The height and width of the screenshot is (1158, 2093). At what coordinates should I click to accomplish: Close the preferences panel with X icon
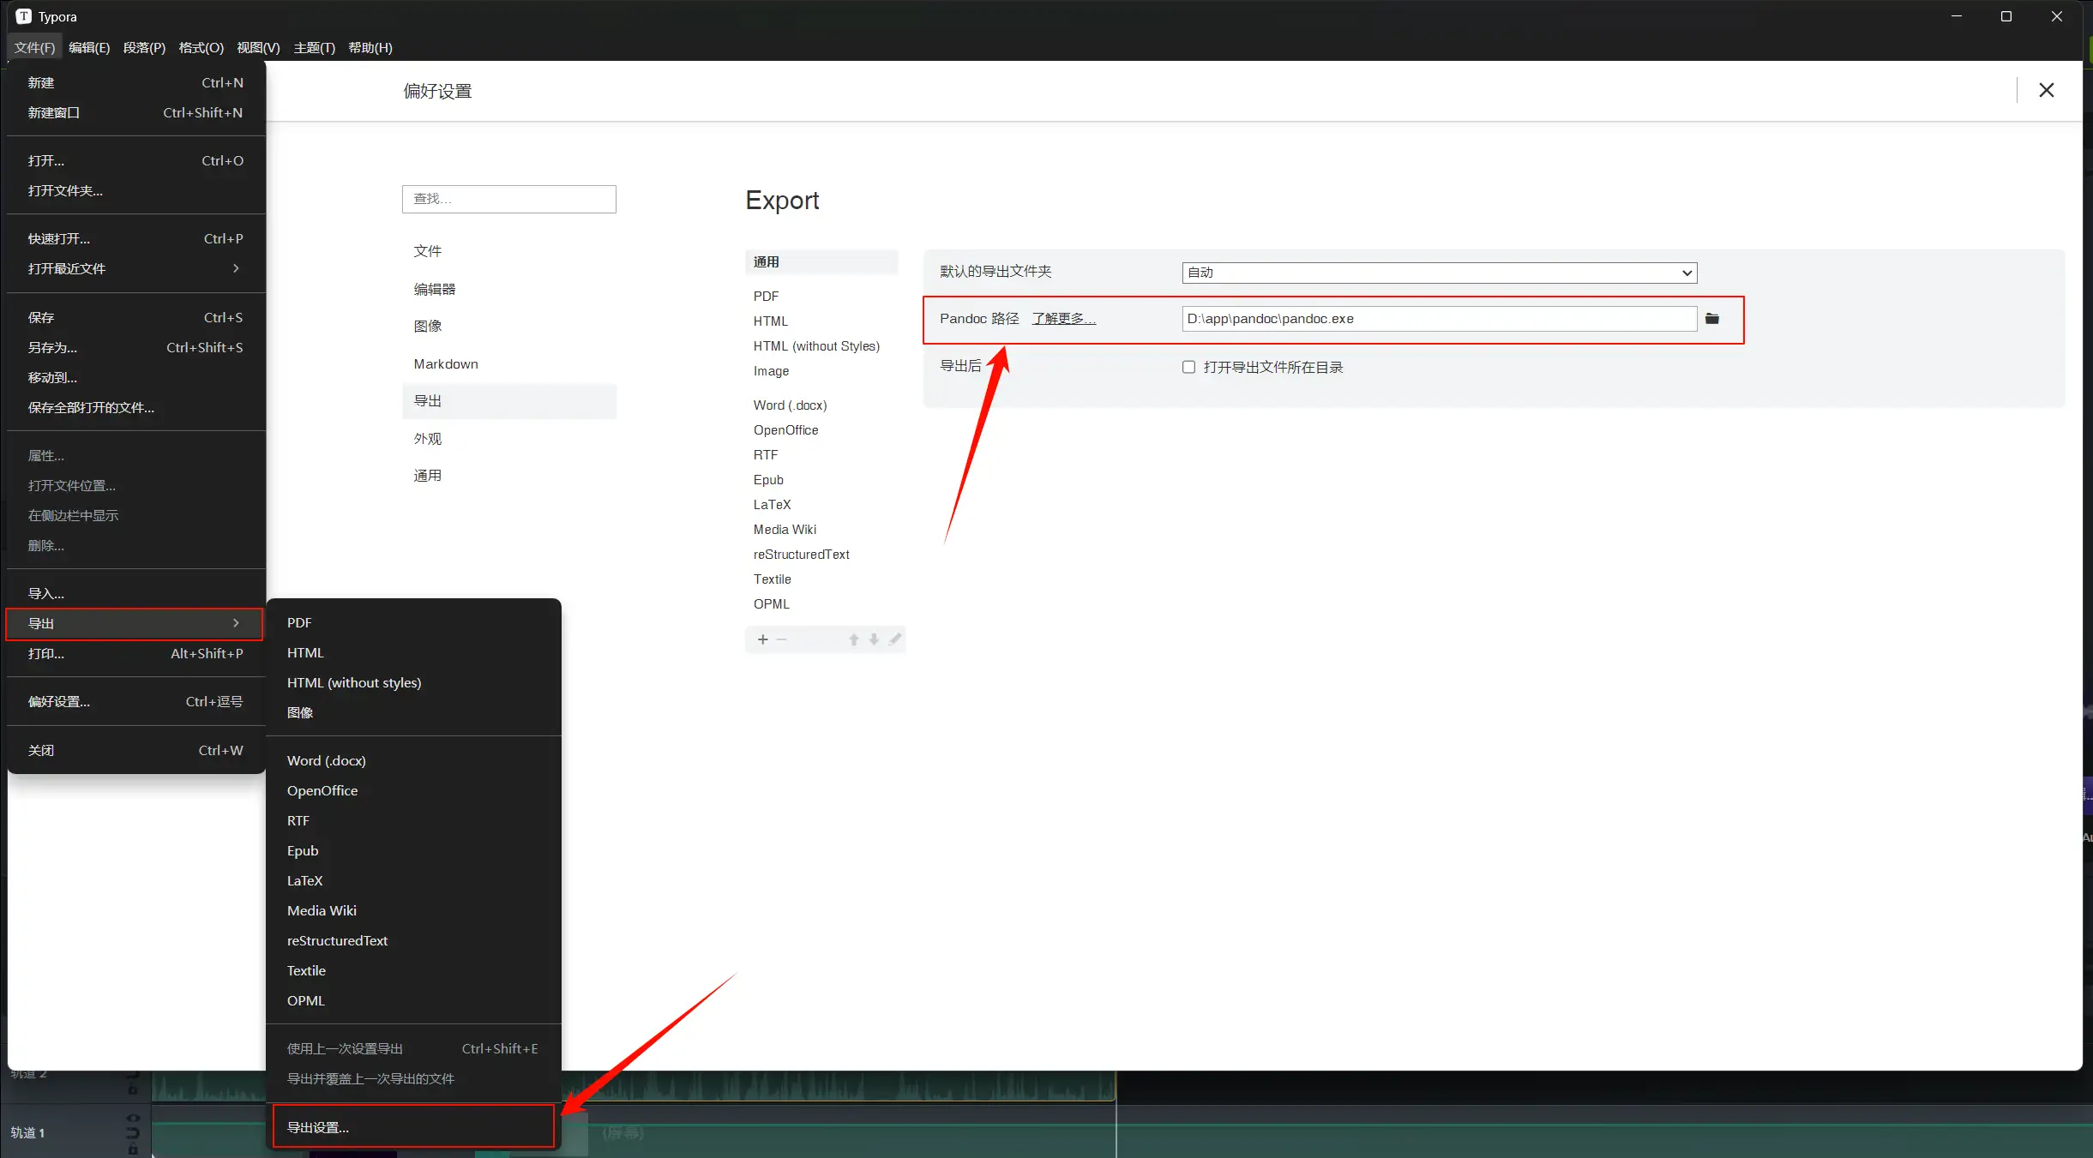(2046, 90)
